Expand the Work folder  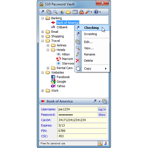point(42,91)
